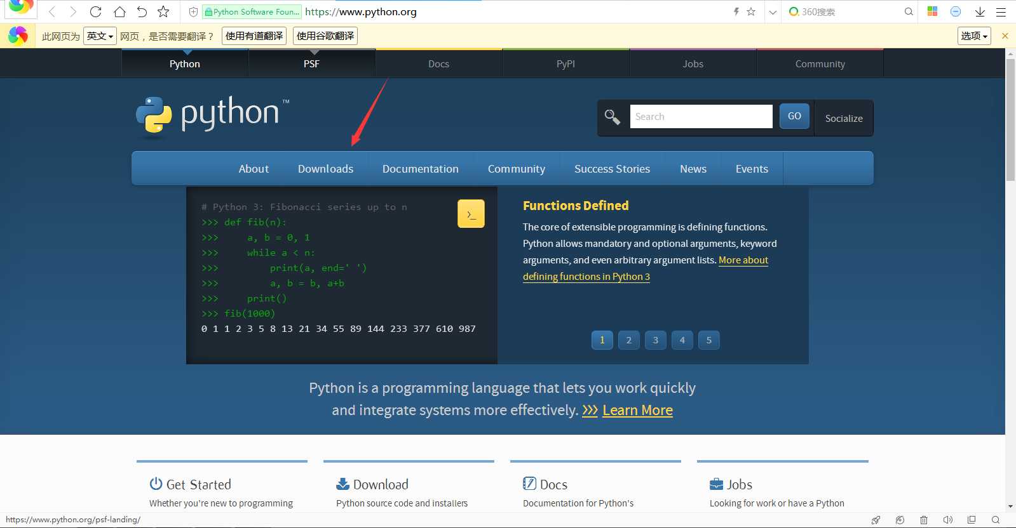The image size is (1016, 528).
Task: Focus the Search input field
Action: tap(701, 116)
